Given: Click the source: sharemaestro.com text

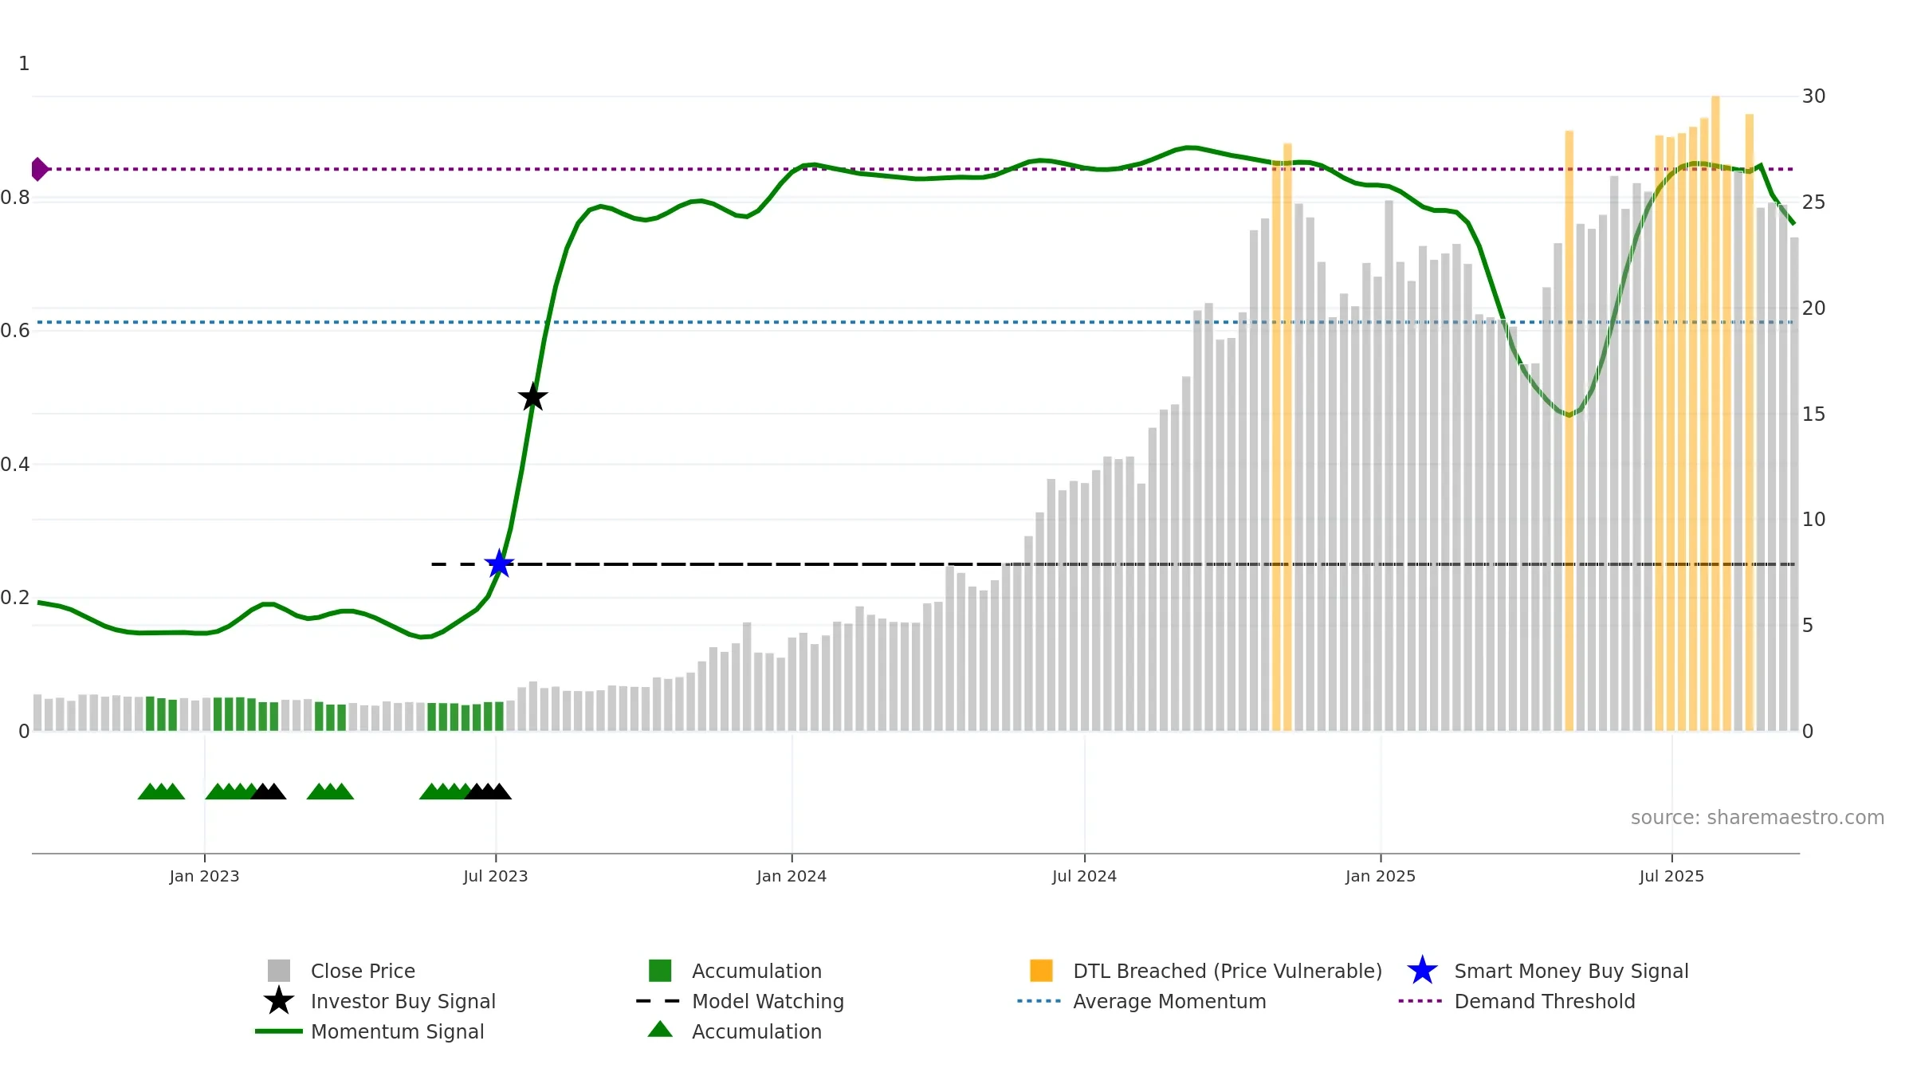Looking at the screenshot, I should coord(1758,817).
